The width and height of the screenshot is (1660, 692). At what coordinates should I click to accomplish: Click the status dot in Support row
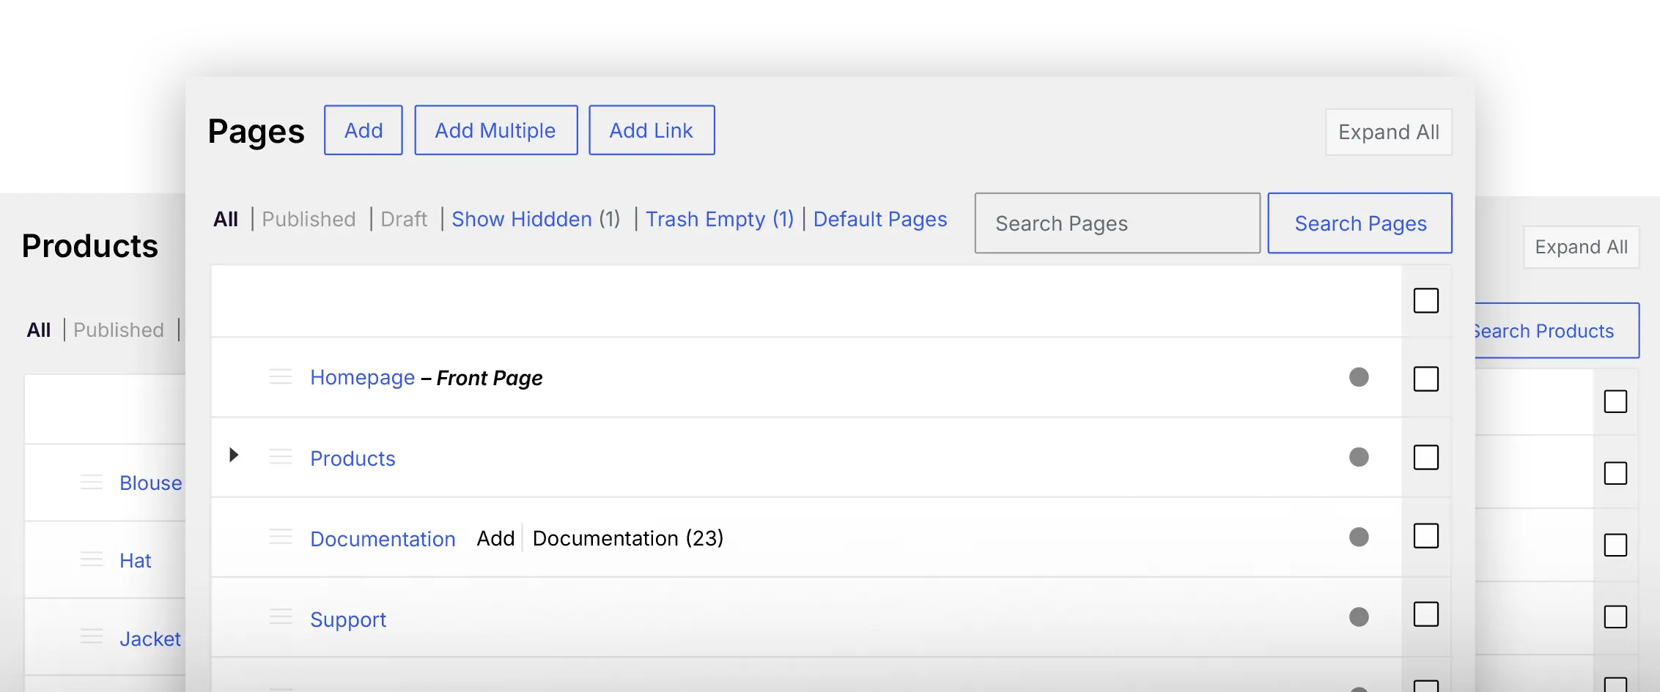(1359, 617)
